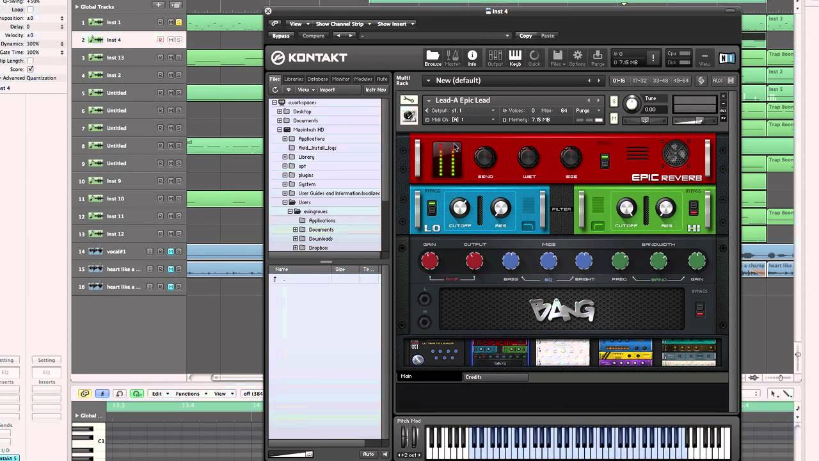Click the NI logo icon

point(727,58)
